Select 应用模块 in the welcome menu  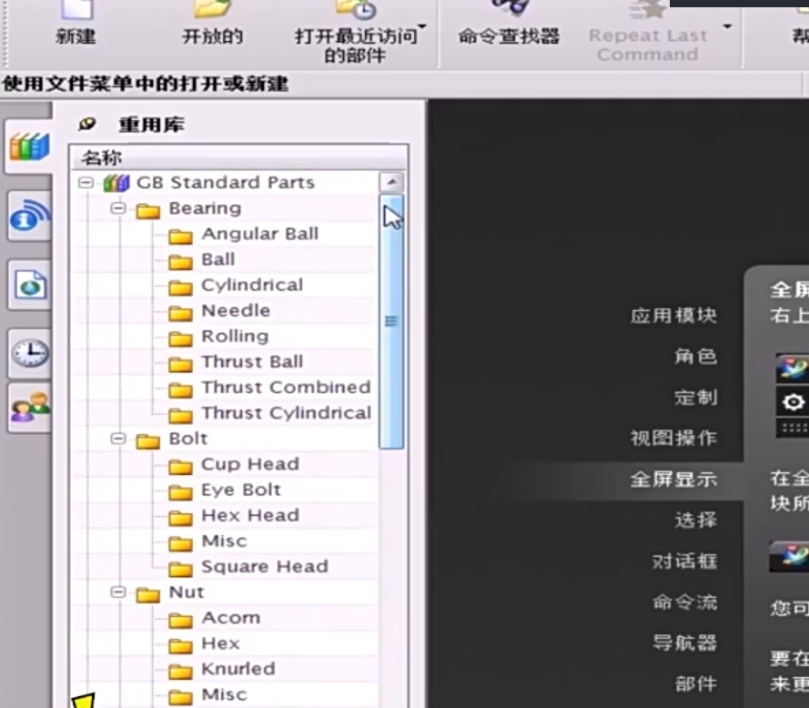point(673,316)
